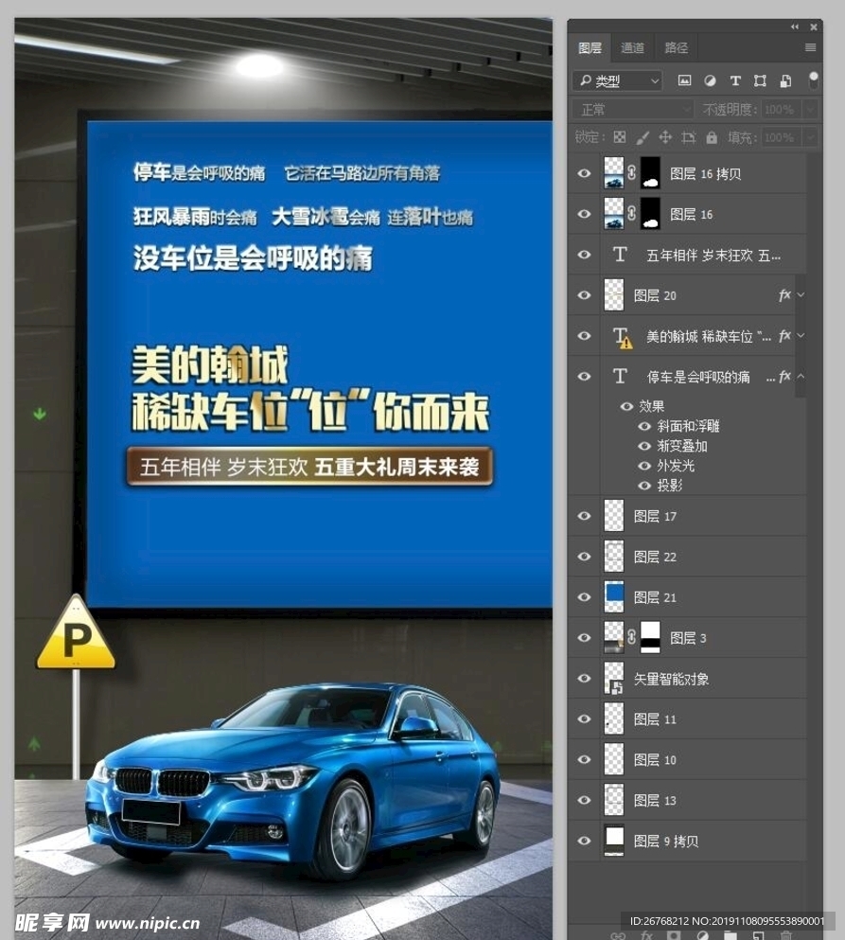Select the 图层 17 layer
Screen dimensions: 845x940
pyautogui.click(x=700, y=517)
